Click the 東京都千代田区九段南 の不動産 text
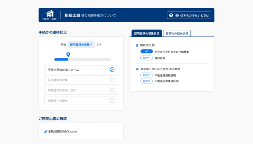Screen dimensions: 253x144 tap(160, 69)
